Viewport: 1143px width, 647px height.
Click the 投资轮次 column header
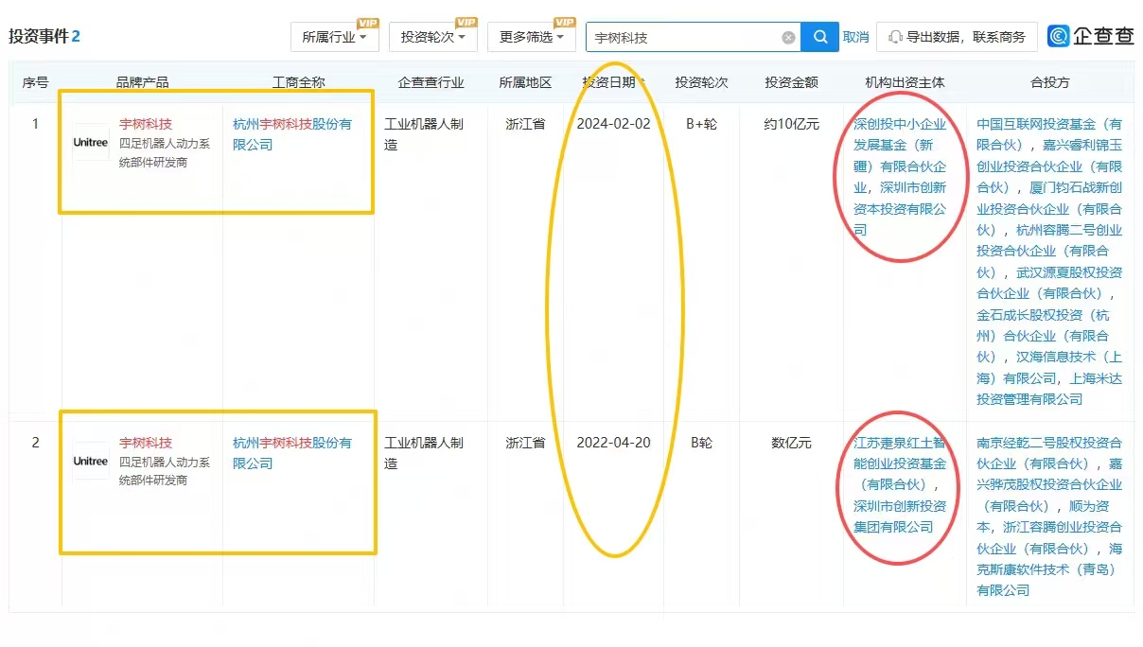point(701,82)
